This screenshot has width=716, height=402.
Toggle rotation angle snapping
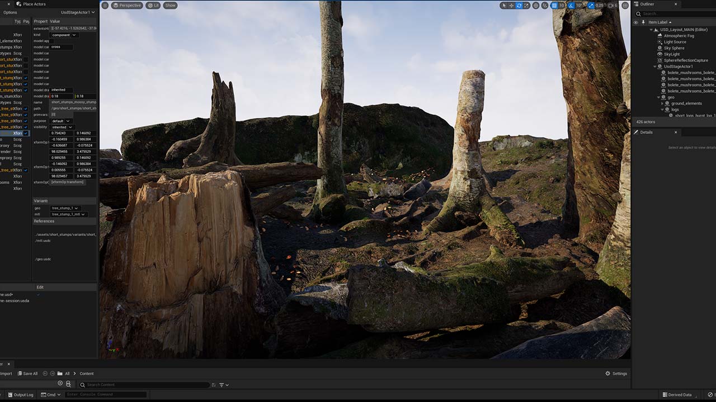[571, 6]
